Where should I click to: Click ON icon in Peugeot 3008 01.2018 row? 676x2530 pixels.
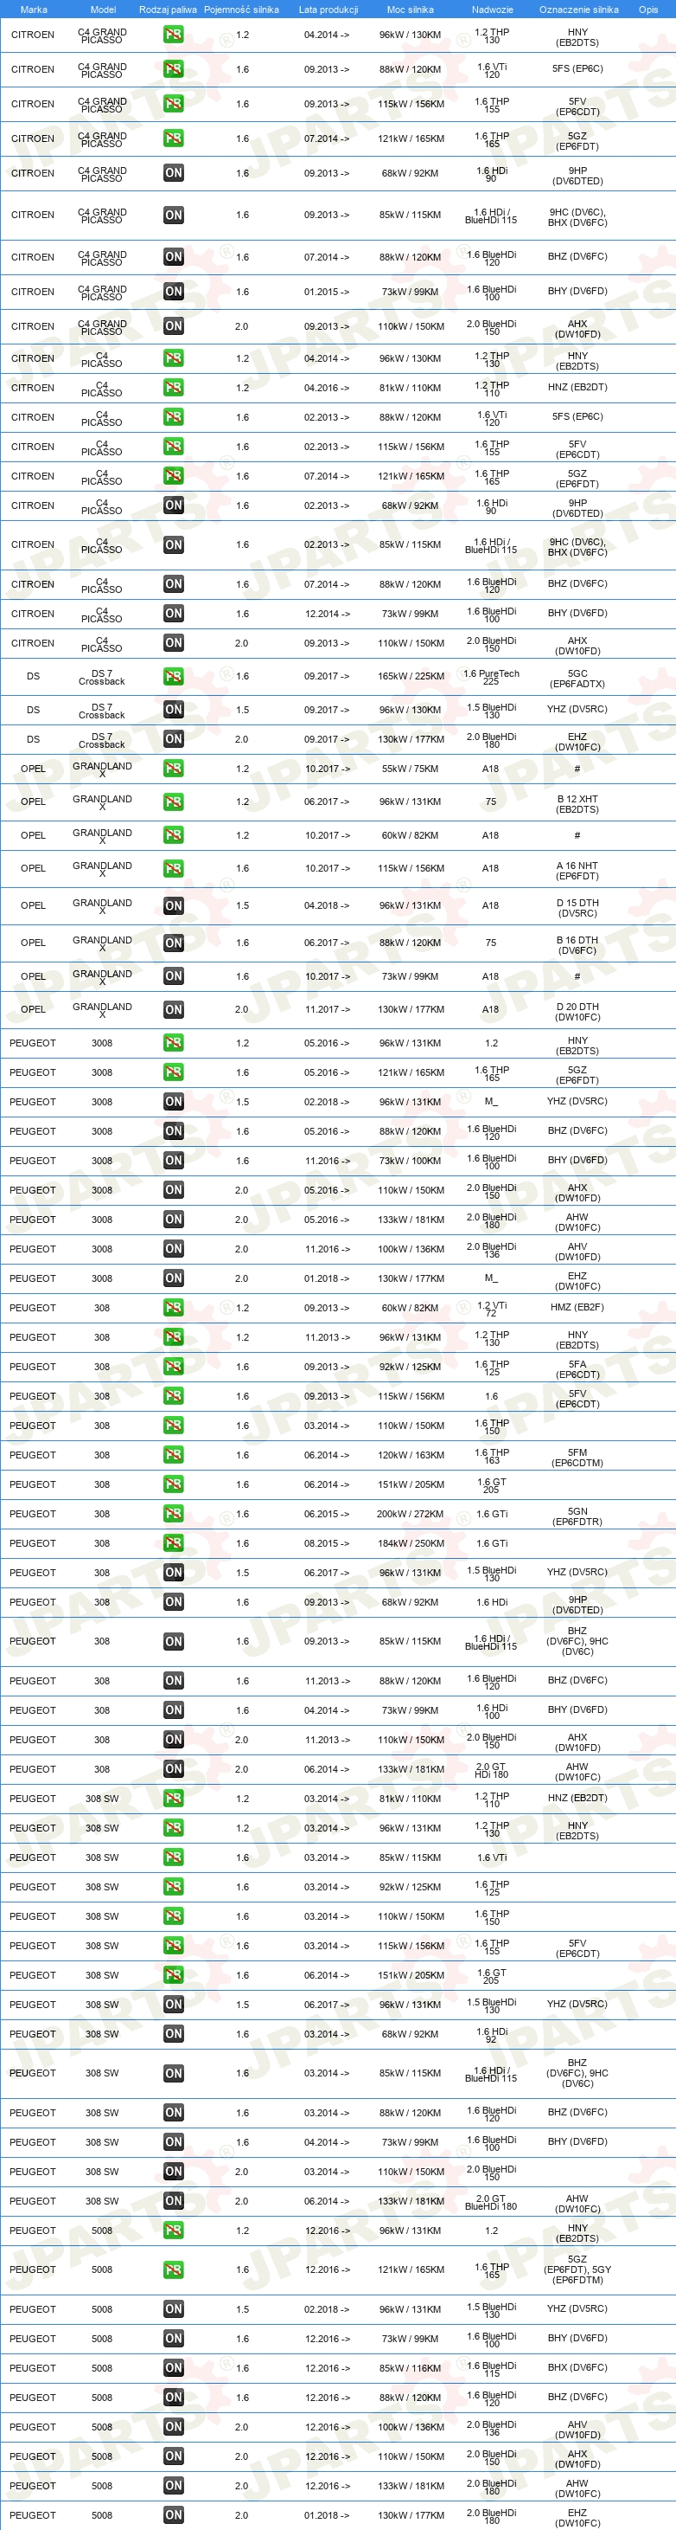pos(174,1278)
